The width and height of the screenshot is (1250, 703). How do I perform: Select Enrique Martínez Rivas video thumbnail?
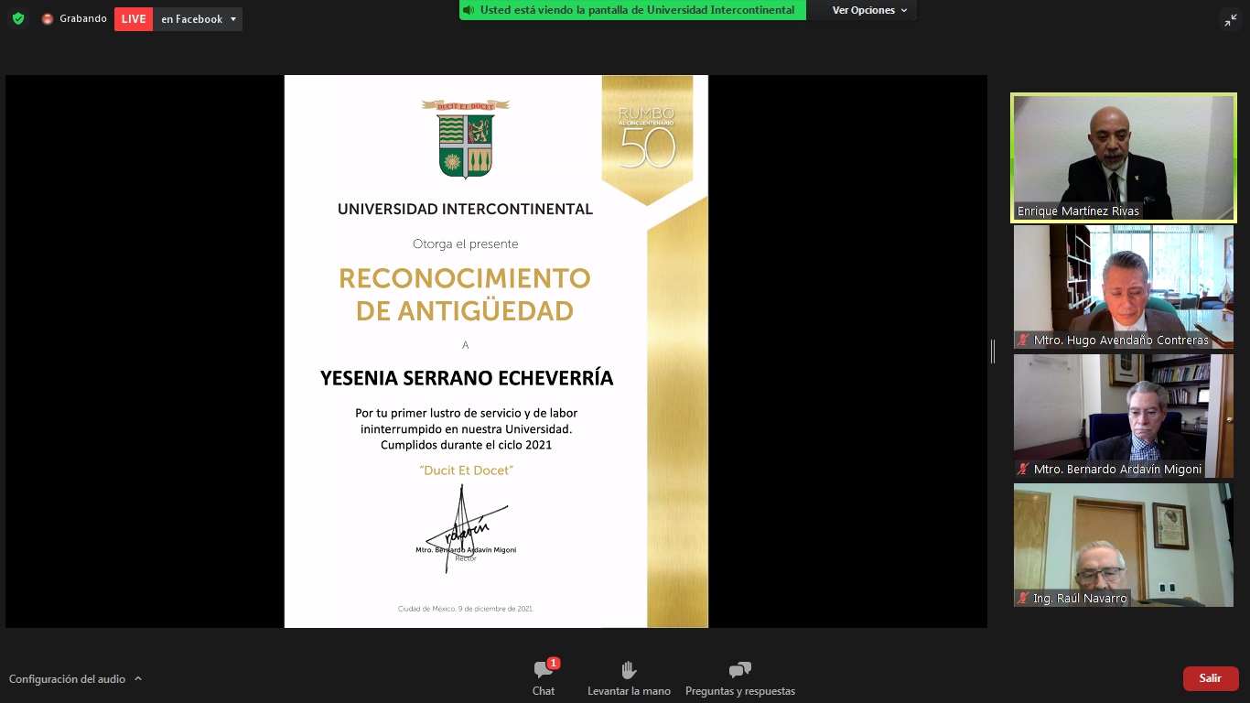click(x=1124, y=157)
